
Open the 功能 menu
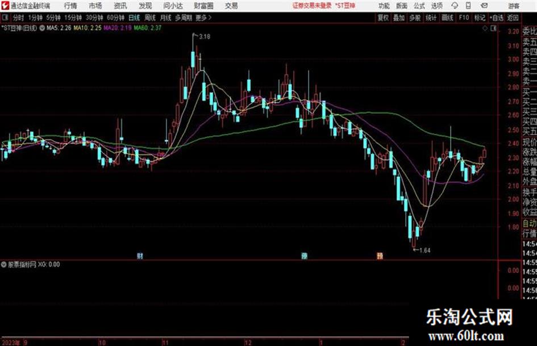pyautogui.click(x=384, y=6)
